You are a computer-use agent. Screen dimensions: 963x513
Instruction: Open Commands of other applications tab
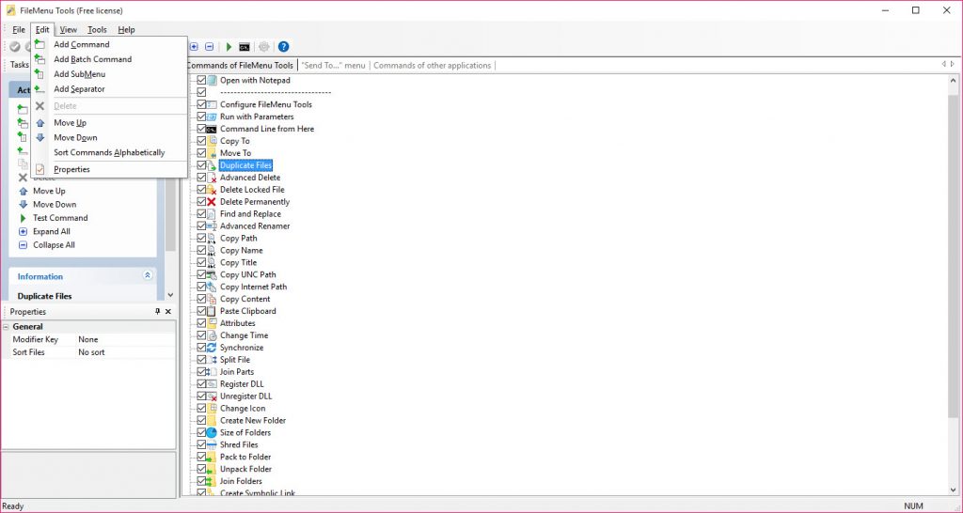coord(433,65)
